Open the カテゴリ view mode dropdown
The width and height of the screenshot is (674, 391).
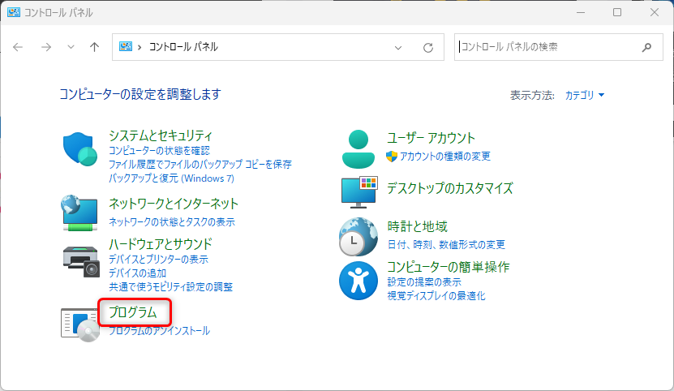584,95
